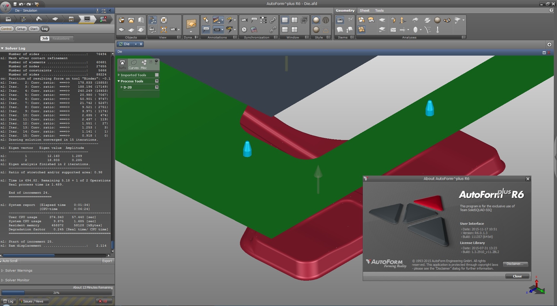
Task: Choose the wireframe sphere style
Action: tap(326, 20)
